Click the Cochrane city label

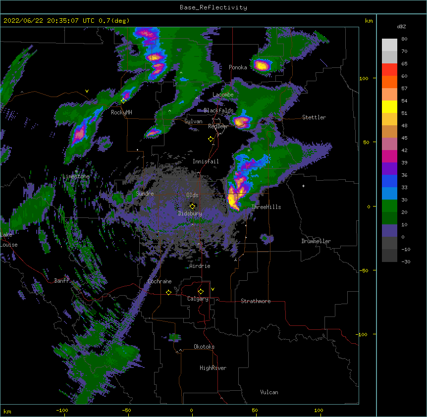[x=160, y=281]
